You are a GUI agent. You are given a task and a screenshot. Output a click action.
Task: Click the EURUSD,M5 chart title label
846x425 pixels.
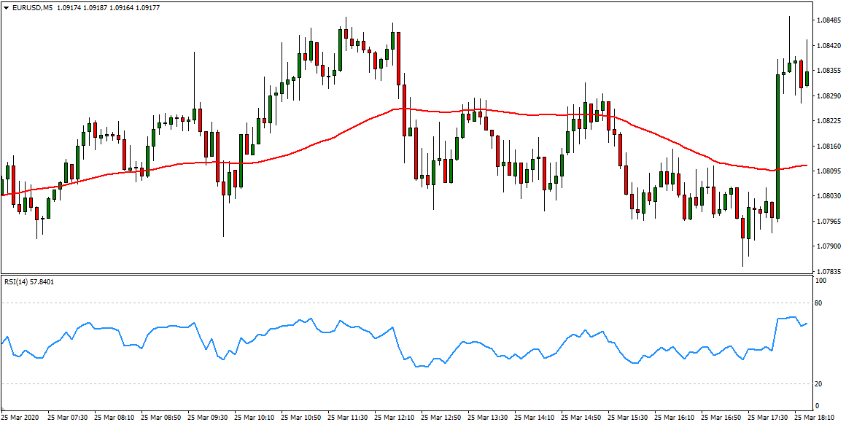[x=33, y=7]
